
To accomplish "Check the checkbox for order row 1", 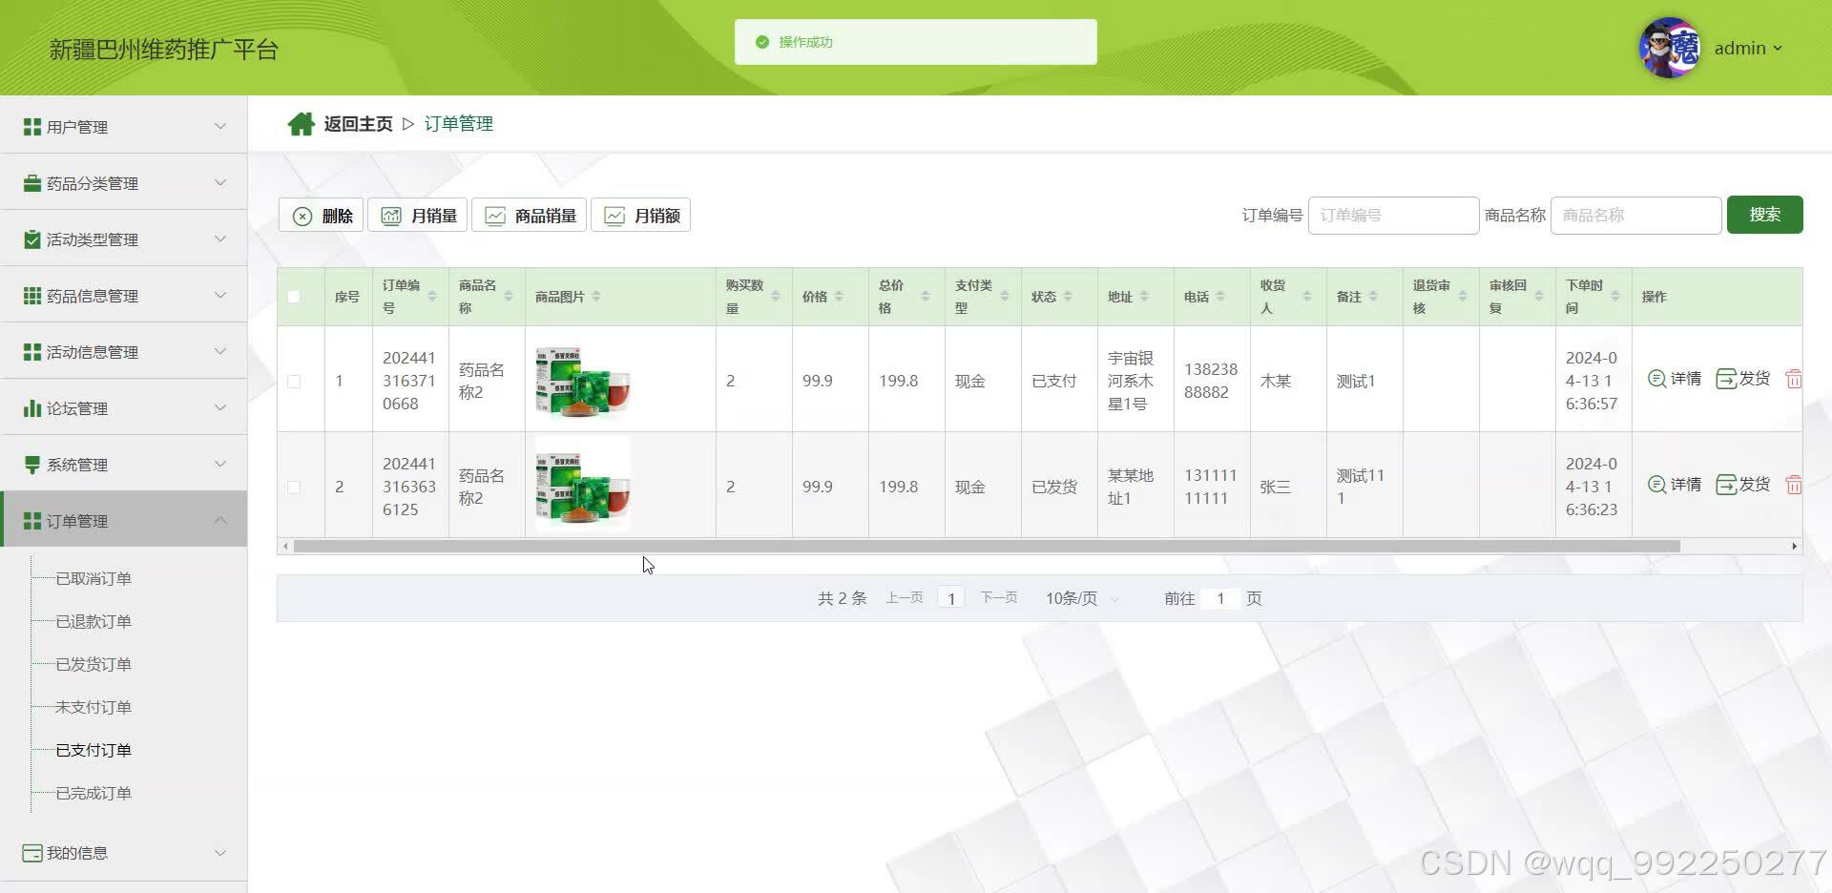I will pos(294,382).
